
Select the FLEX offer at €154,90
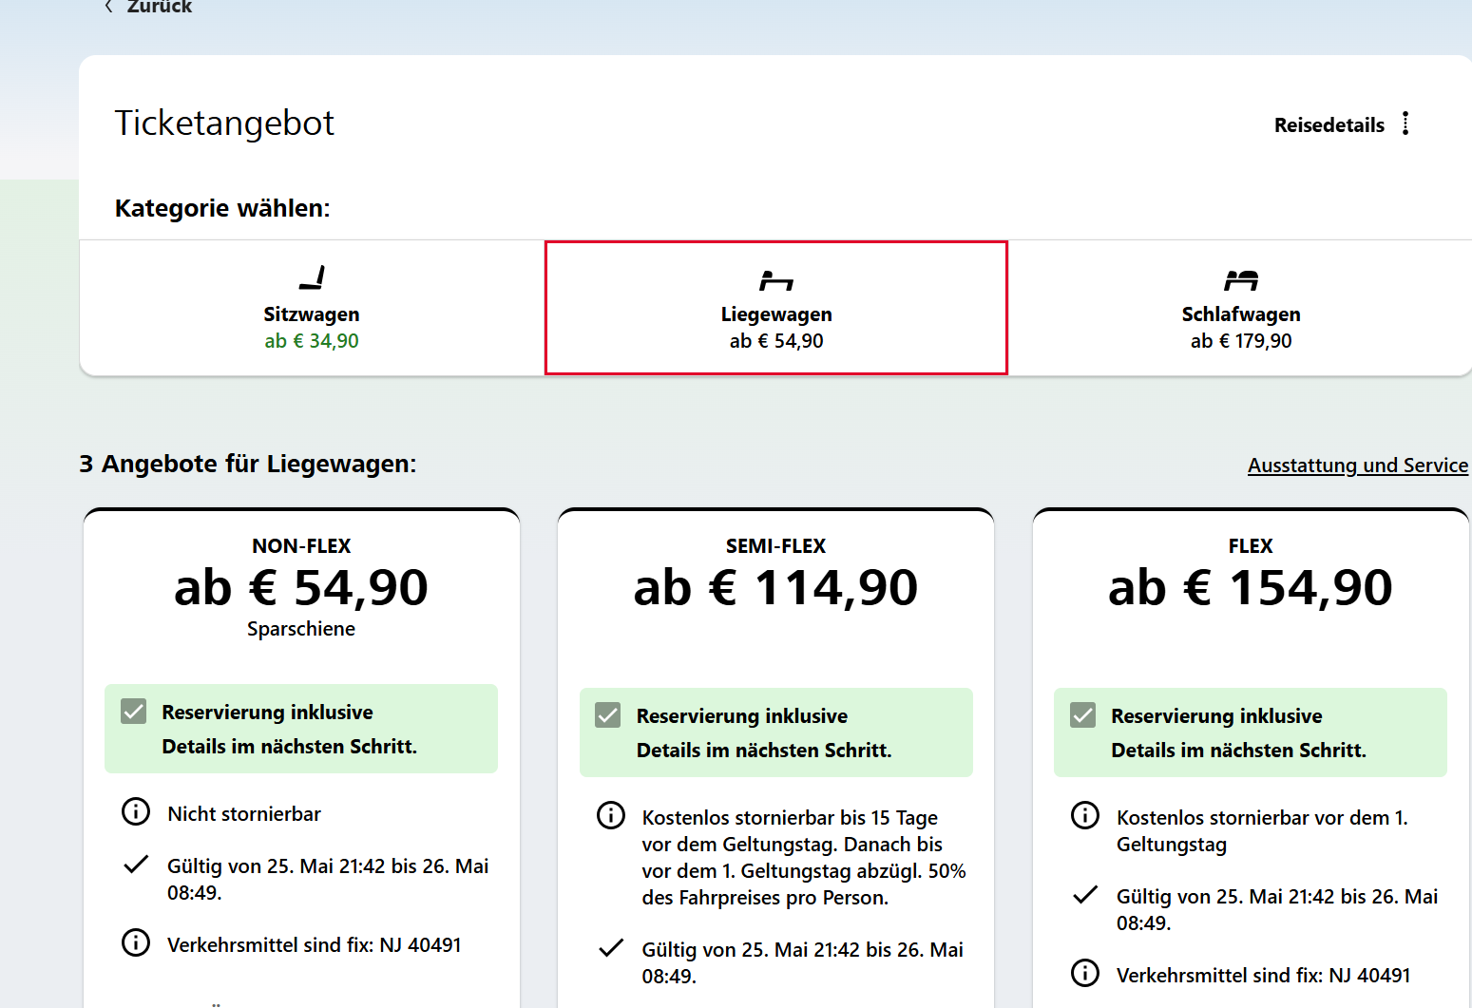1250,587
